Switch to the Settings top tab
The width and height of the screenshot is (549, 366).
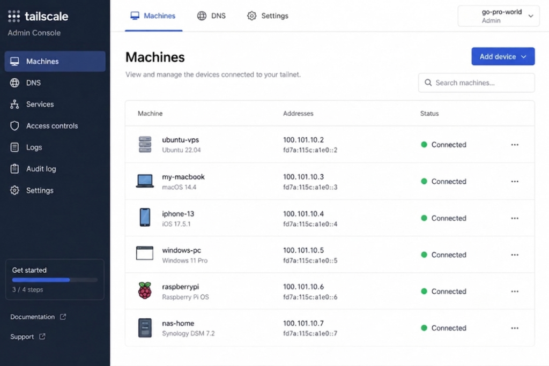click(x=268, y=16)
